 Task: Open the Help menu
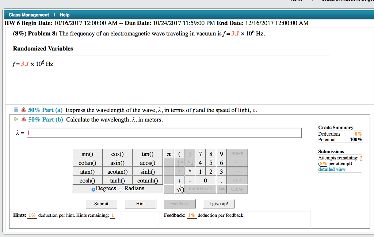click(65, 15)
